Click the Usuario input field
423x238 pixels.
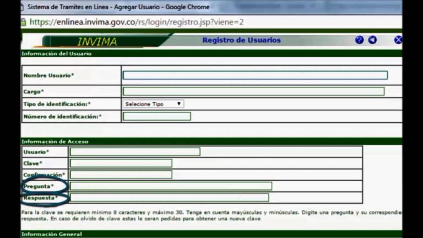point(135,152)
